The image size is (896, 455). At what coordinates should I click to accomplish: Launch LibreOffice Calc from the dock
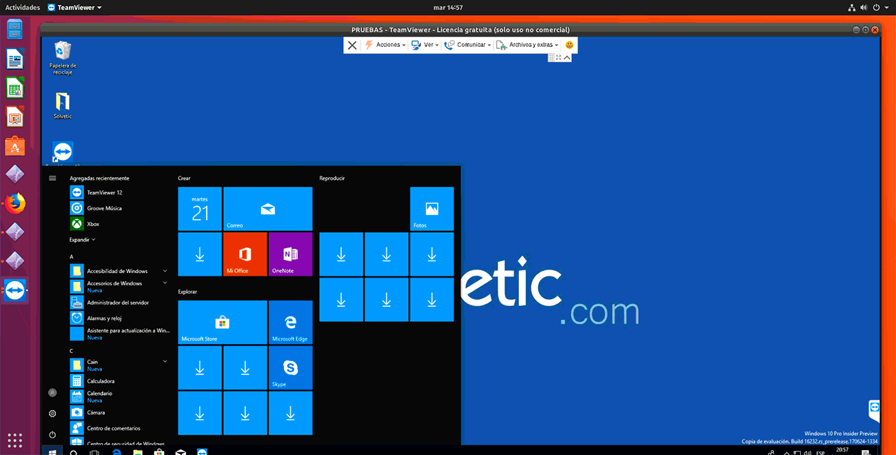(x=15, y=88)
